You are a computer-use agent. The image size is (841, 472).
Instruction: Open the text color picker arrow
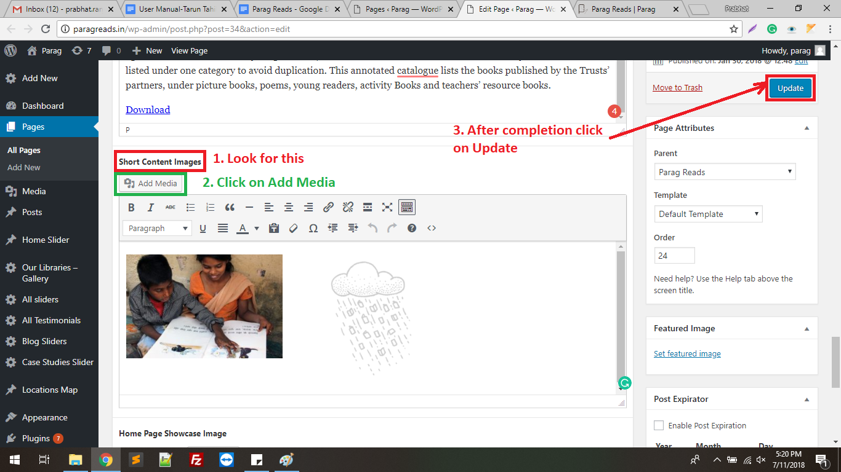(256, 229)
